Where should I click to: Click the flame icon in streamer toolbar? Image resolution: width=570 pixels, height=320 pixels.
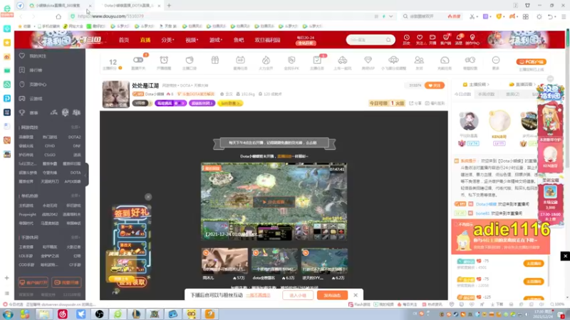(266, 60)
